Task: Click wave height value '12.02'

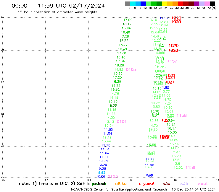Action: pos(178,167)
